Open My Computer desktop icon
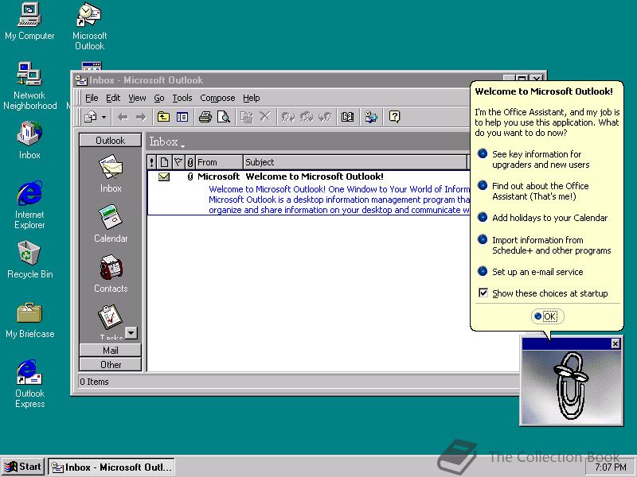Viewport: 637px width, 477px height. pos(29,21)
